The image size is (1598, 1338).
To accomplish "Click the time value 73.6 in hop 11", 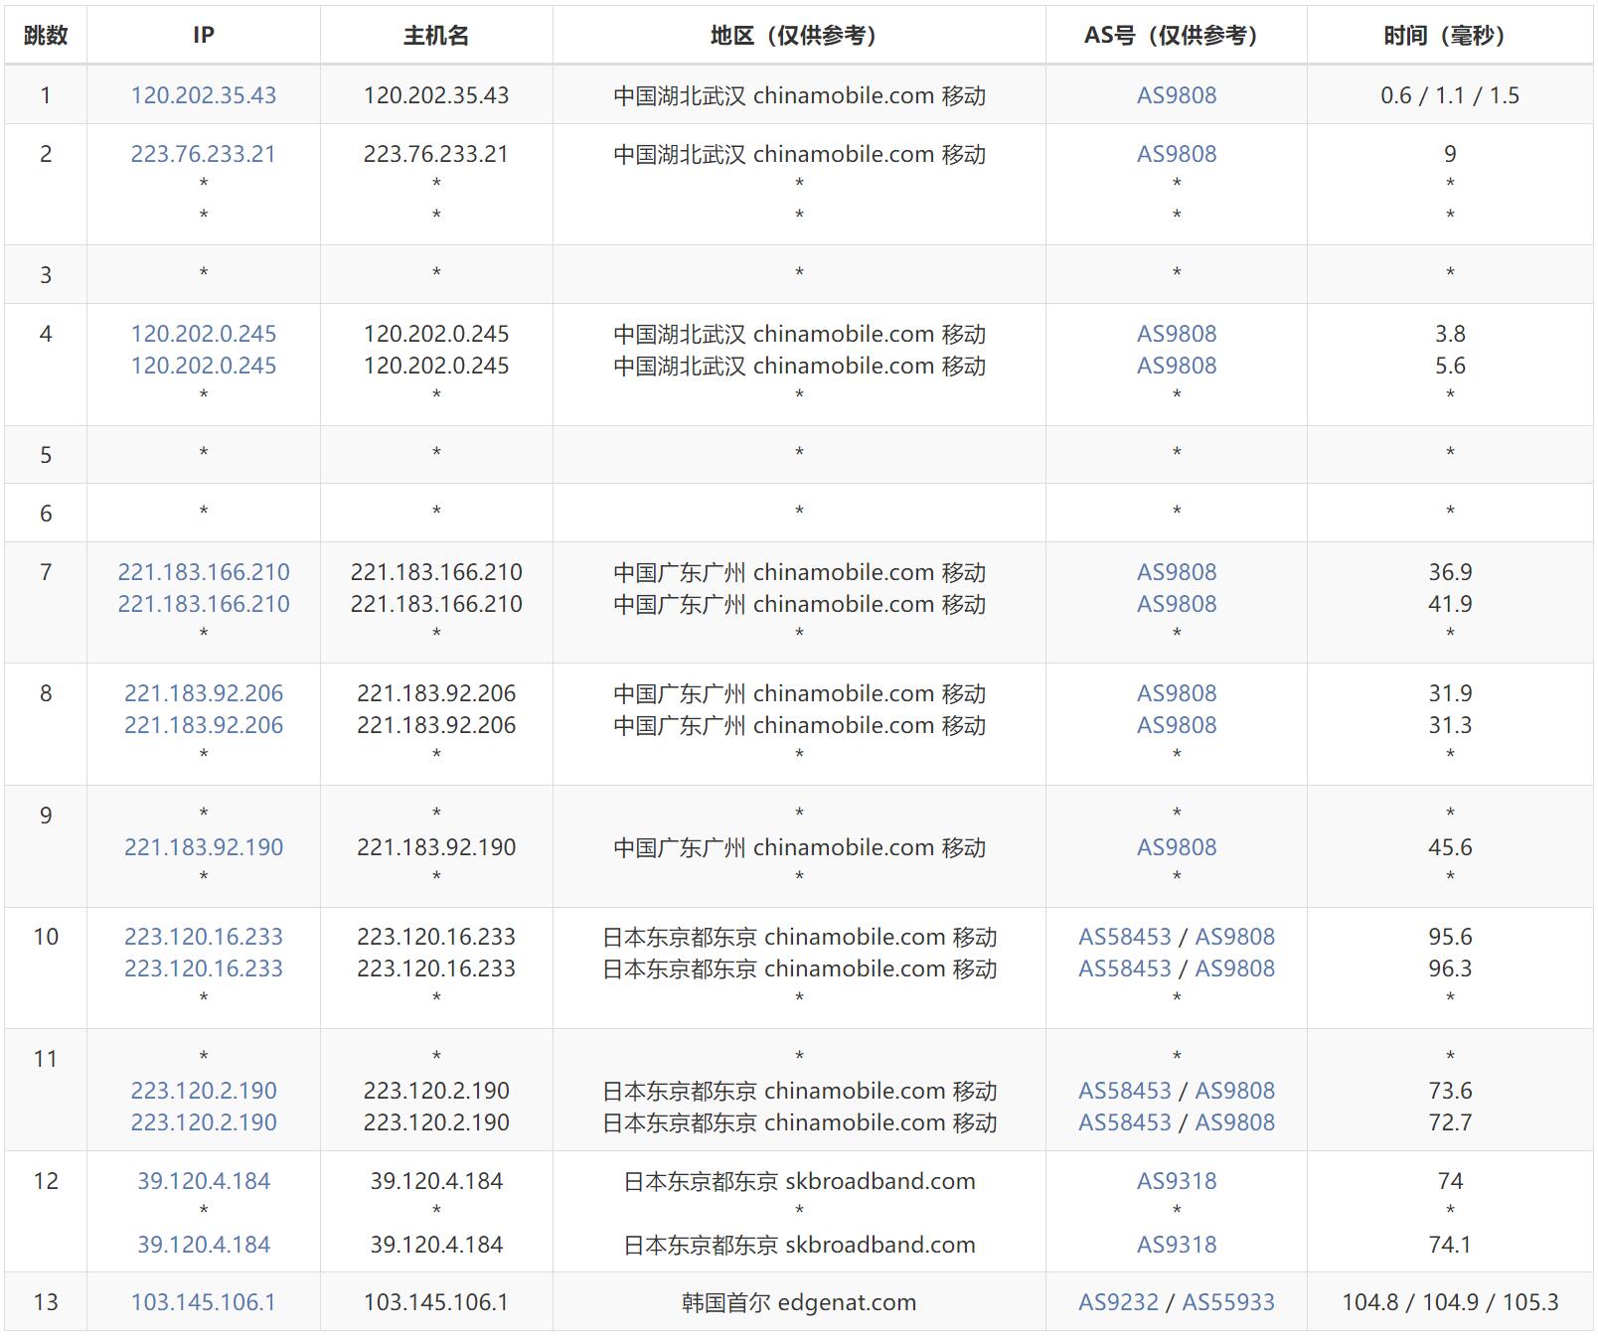I will tap(1450, 1091).
